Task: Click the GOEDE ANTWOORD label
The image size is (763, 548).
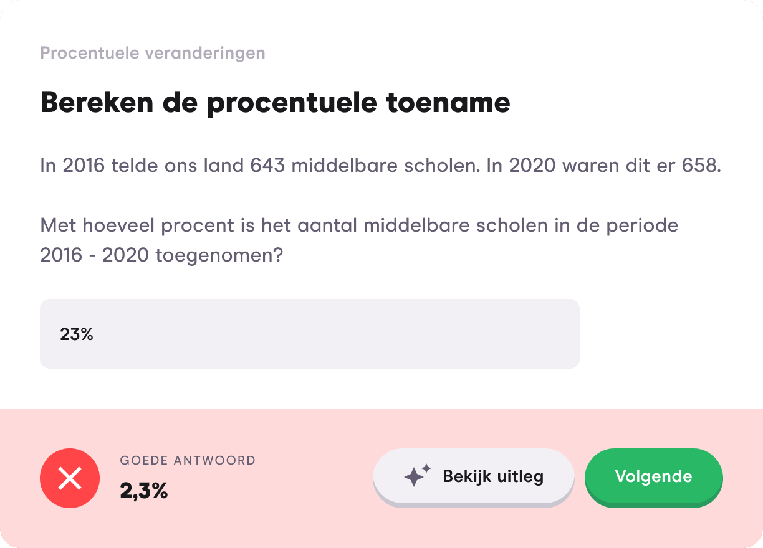Action: 188,461
